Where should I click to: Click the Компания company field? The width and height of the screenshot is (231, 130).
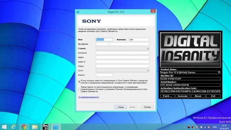(x=122, y=53)
